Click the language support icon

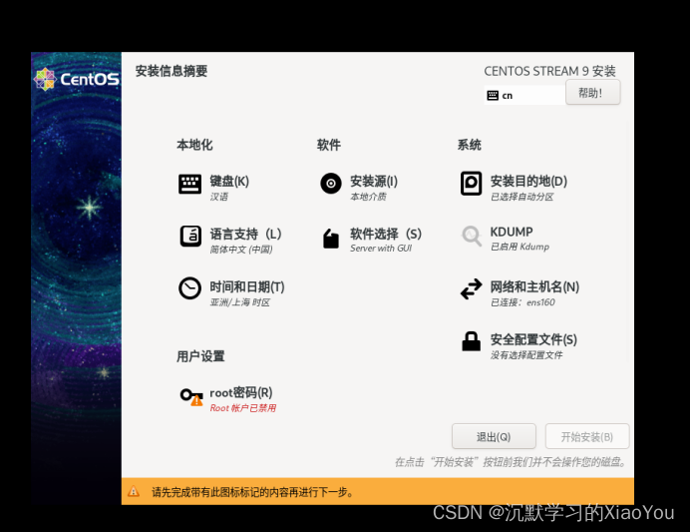190,236
